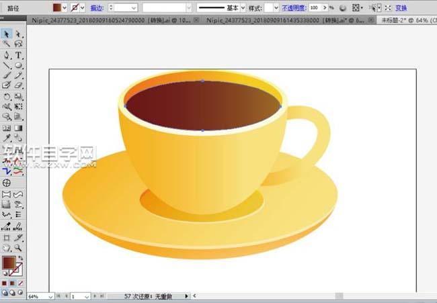The image size is (437, 303).
Task: Open the 变换 transform panel link
Action: pyautogui.click(x=401, y=8)
